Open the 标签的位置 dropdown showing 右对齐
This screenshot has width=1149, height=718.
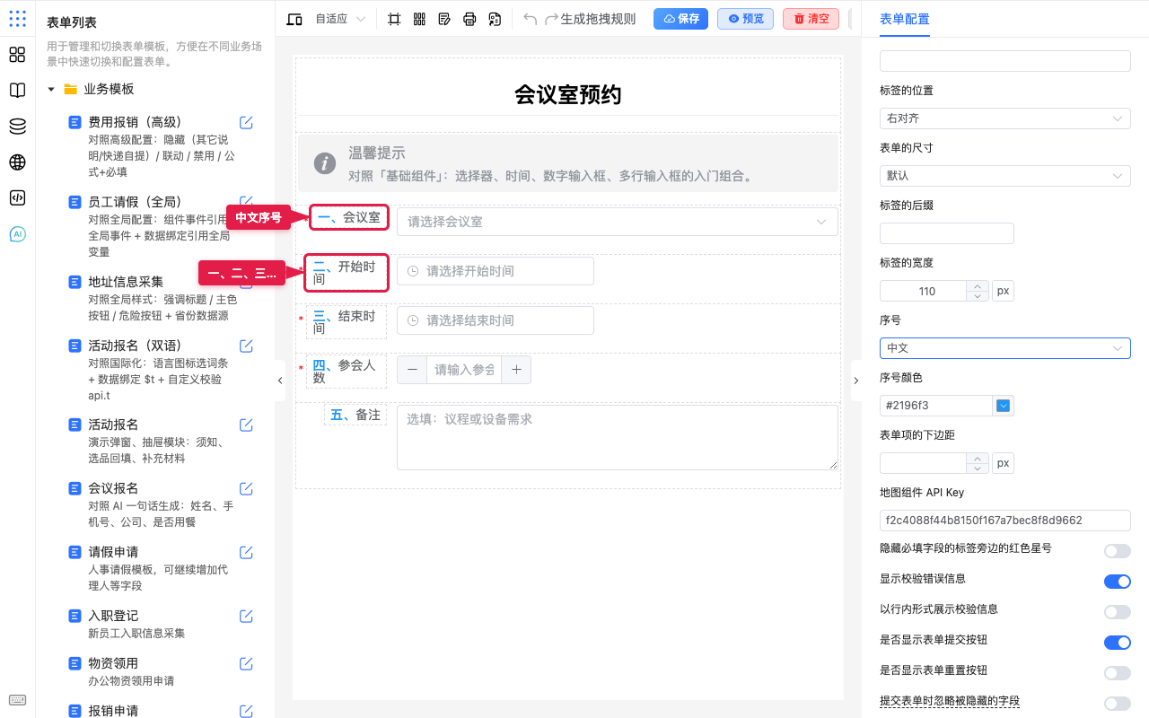click(x=1005, y=118)
